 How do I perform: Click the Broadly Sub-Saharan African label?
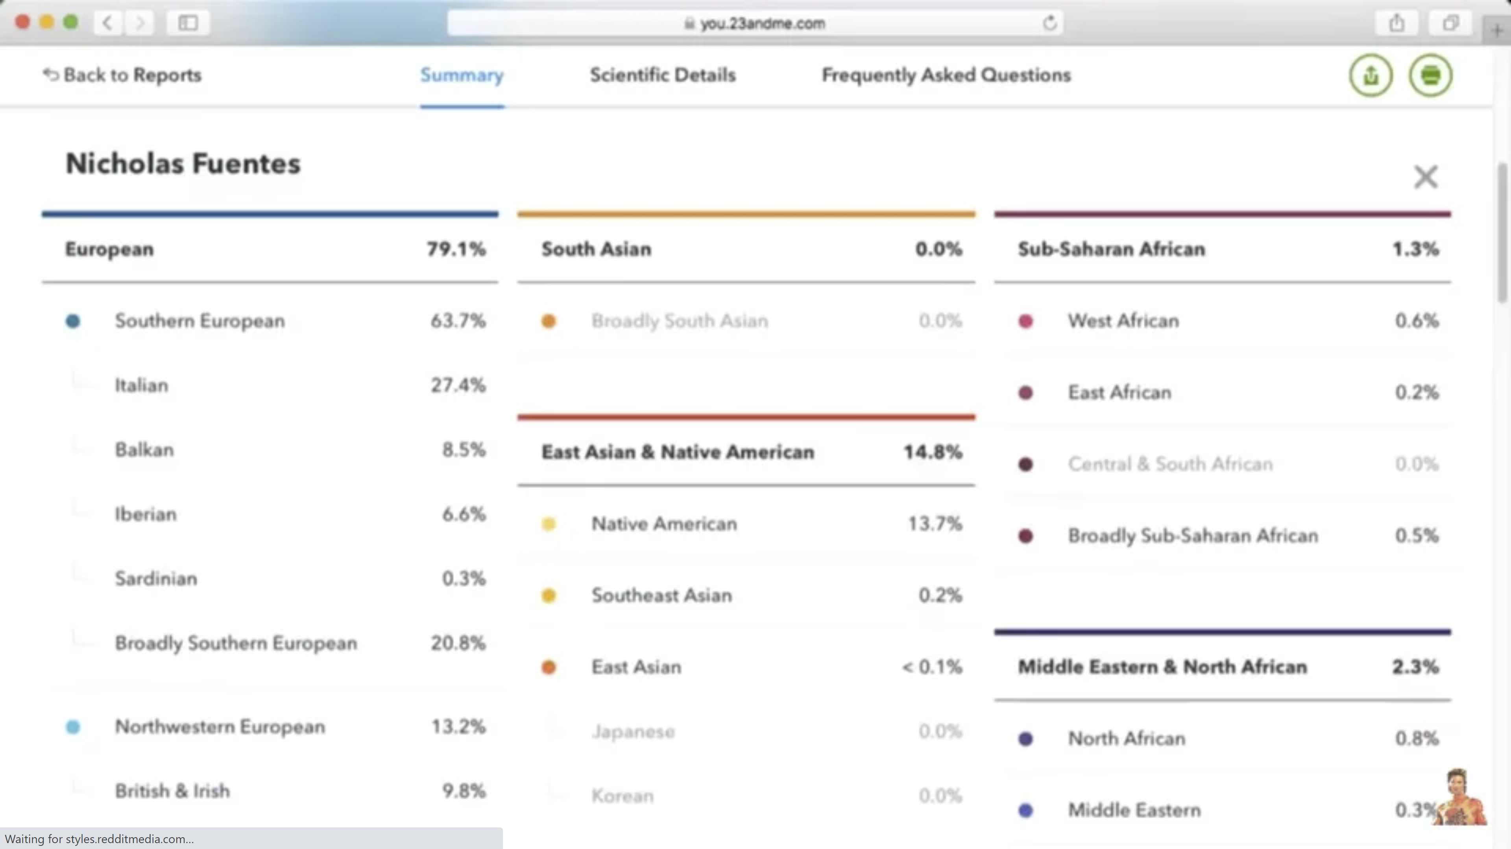click(1193, 536)
